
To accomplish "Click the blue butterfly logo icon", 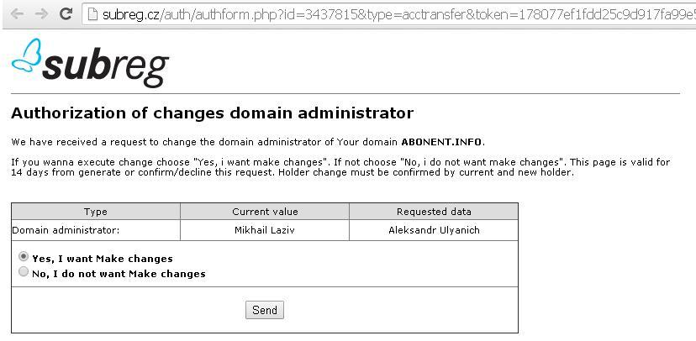I will pos(26,57).
